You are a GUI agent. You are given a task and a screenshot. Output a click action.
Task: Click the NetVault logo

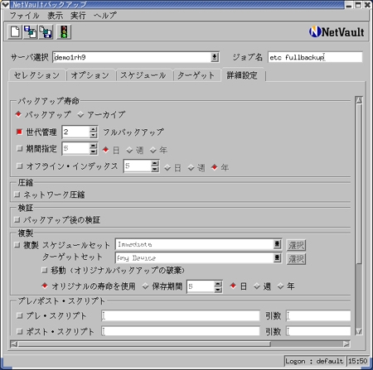pyautogui.click(x=337, y=32)
